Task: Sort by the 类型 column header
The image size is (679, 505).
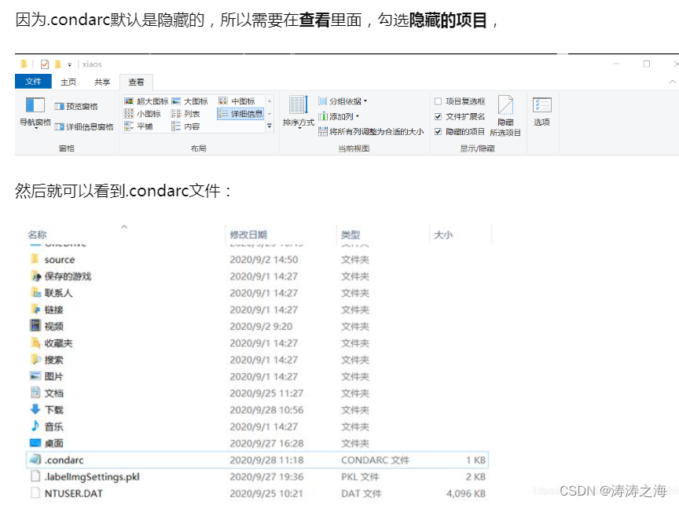Action: point(351,235)
